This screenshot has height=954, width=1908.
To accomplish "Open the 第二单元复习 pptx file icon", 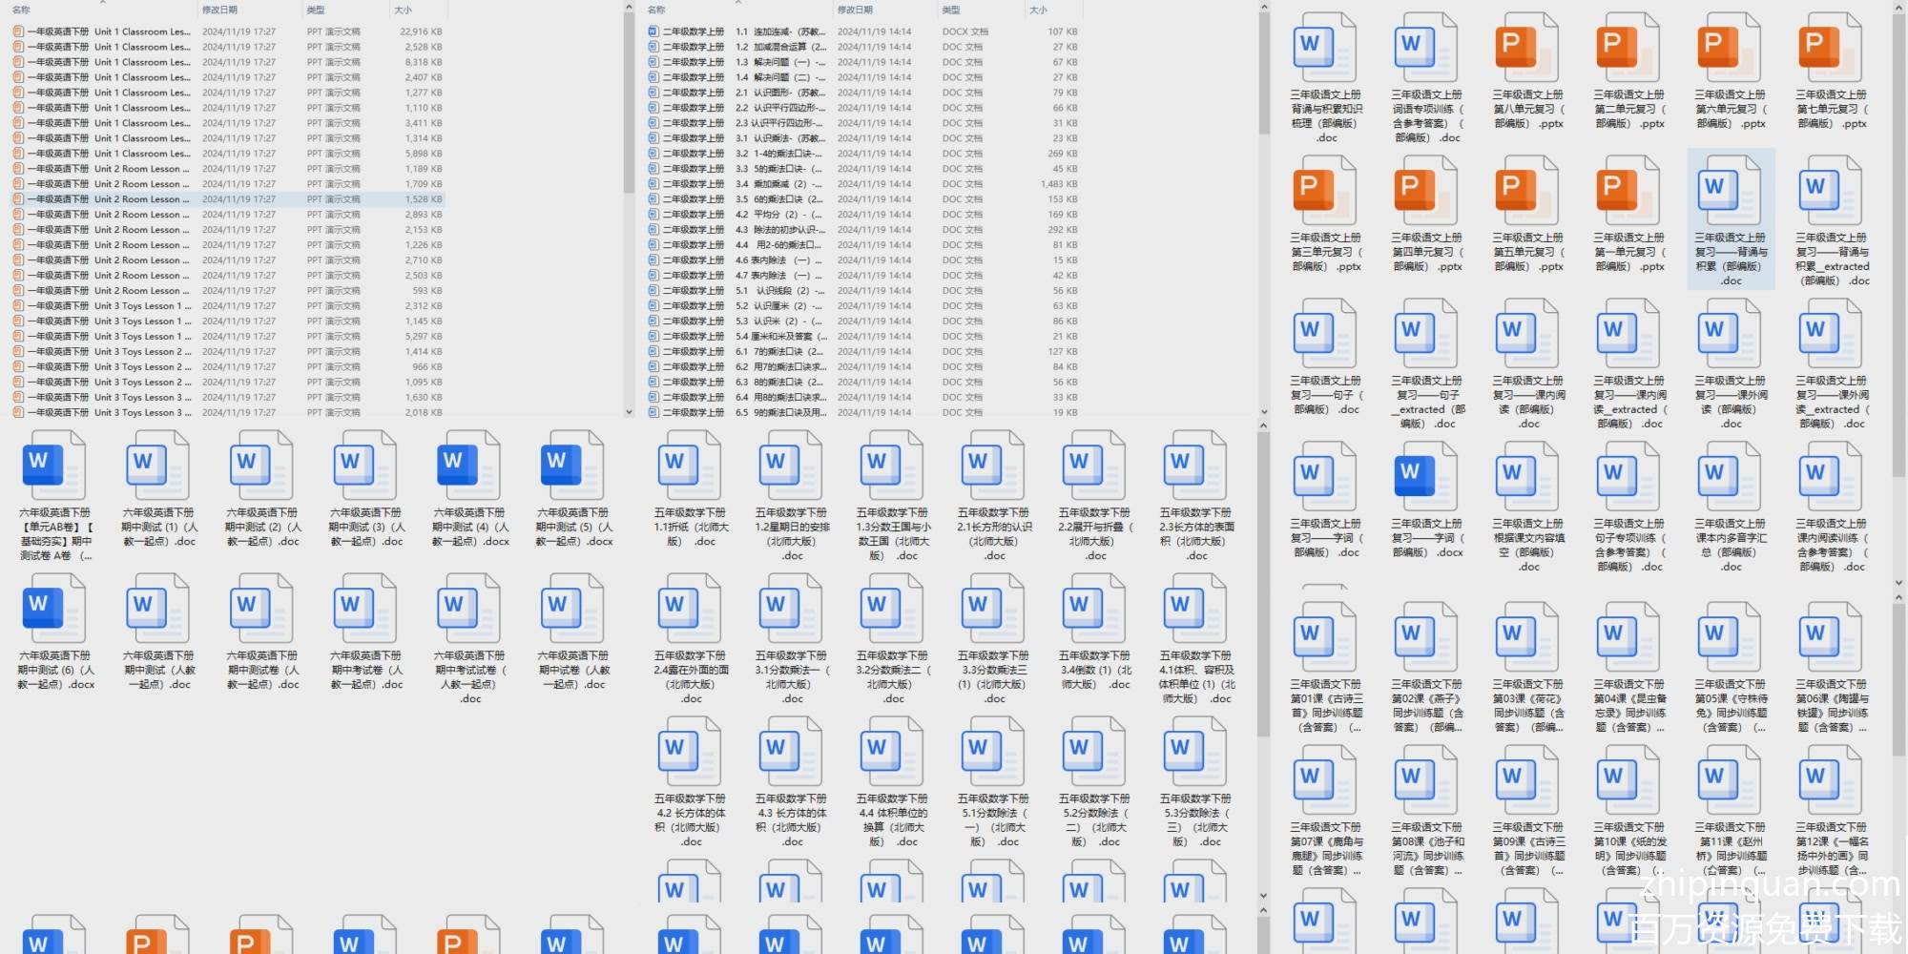I will click(1629, 48).
